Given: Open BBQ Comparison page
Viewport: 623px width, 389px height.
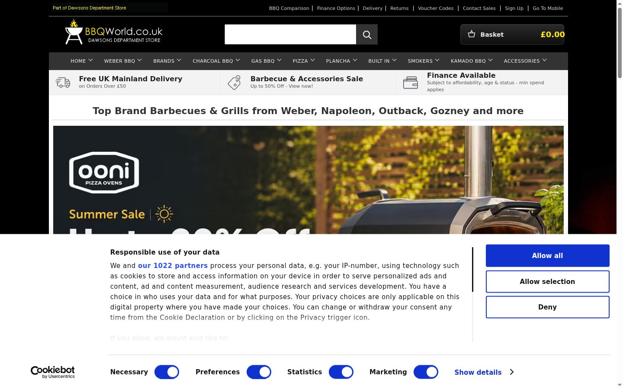Looking at the screenshot, I should click(x=289, y=8).
